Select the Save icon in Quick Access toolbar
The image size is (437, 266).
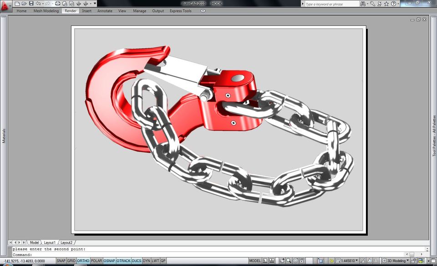(31, 3)
